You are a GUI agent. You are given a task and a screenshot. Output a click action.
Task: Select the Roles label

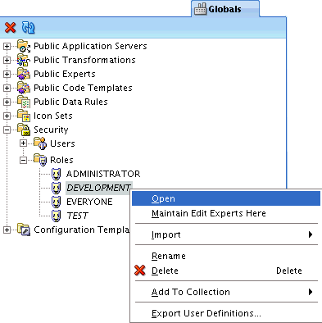(61, 160)
